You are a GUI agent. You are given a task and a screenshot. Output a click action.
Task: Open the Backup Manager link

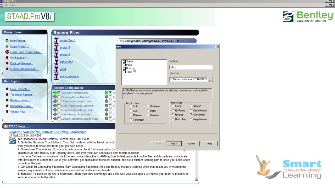pos(21,63)
